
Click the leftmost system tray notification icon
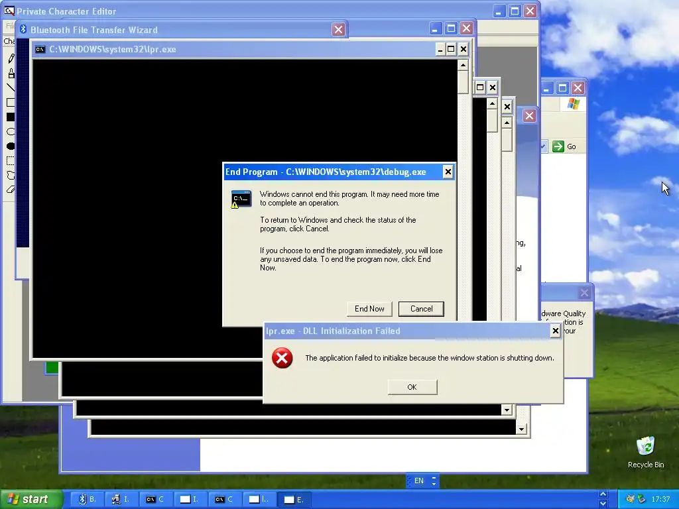click(630, 499)
